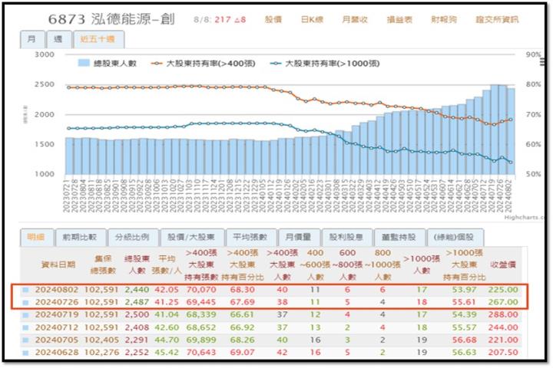This screenshot has width=553, height=368.
Task: Select the 近五十週 tab
Action: click(98, 39)
